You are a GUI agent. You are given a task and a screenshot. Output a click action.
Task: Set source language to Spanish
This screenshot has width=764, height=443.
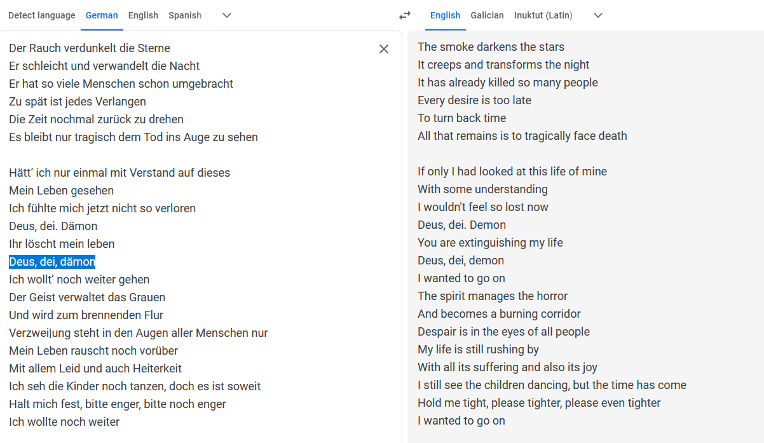(185, 15)
